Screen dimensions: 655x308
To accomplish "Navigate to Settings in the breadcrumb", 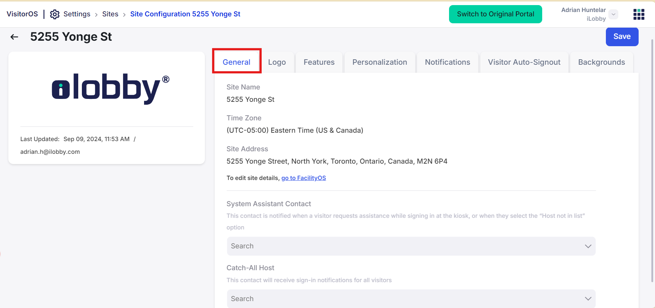I will (x=77, y=14).
